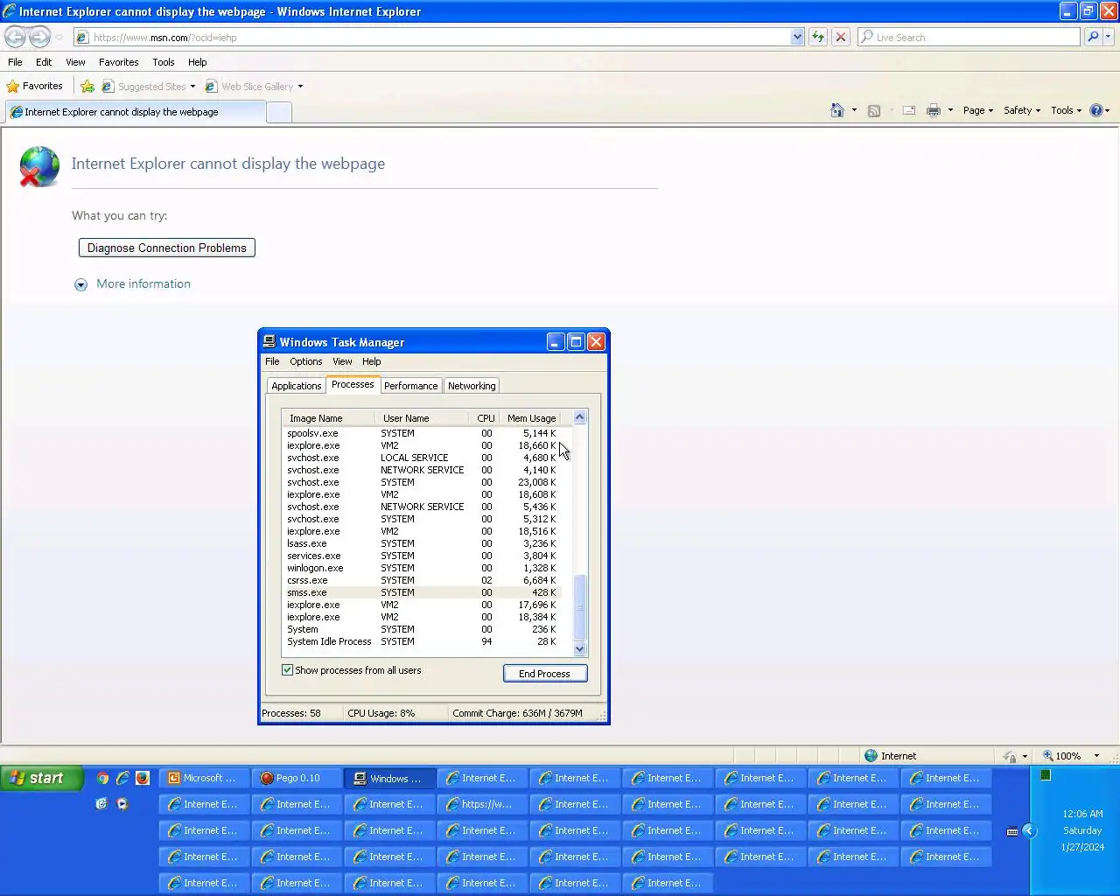Click the Live Search magnifier button
The image size is (1120, 896).
coord(1093,37)
